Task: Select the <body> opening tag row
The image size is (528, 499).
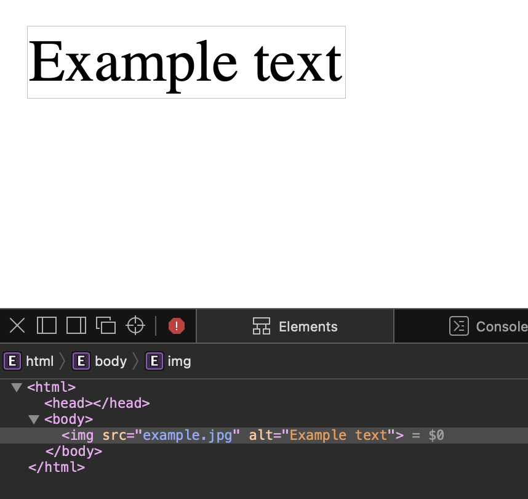Action: (69, 419)
